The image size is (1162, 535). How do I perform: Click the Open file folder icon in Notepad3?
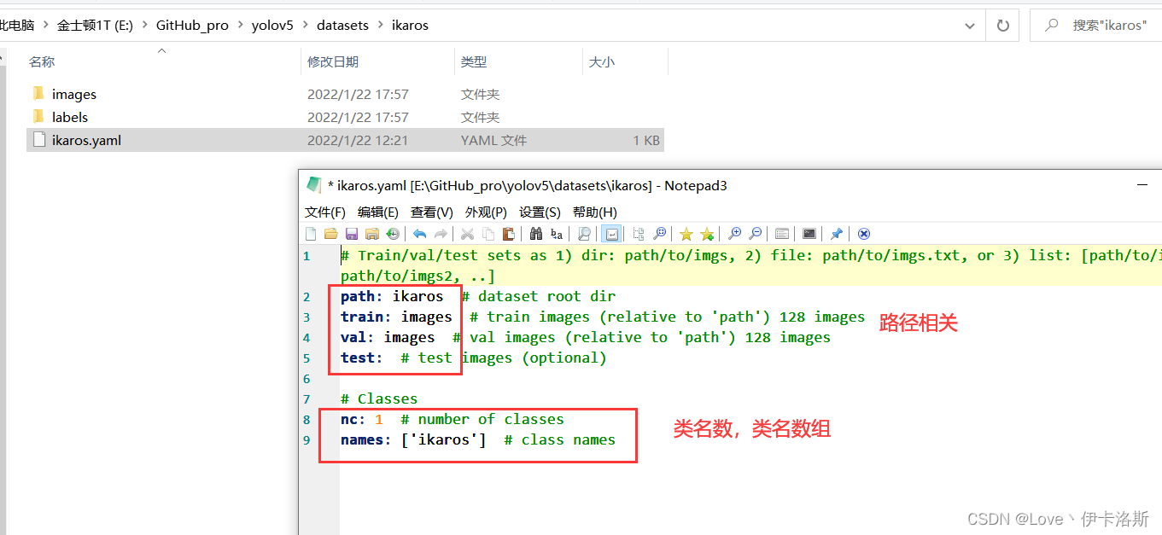click(x=331, y=234)
